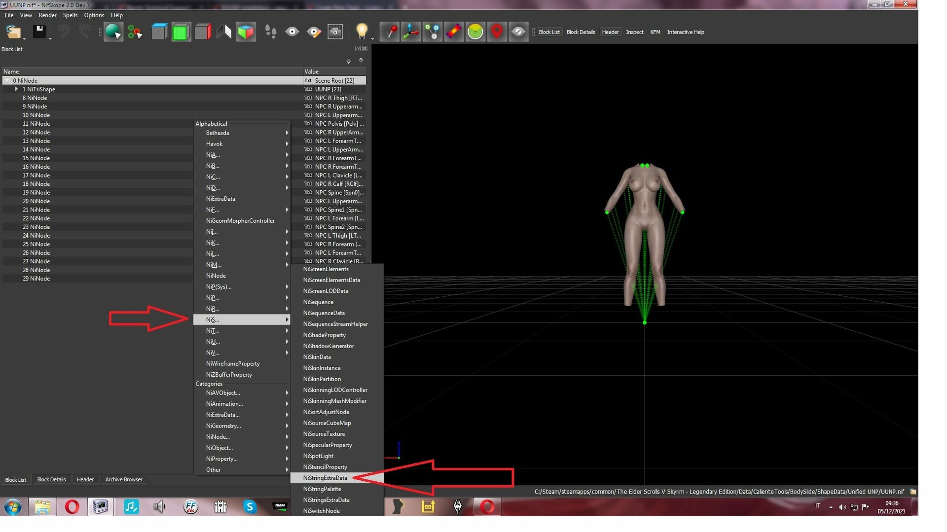Toggle the Show Nodes connector button
The image size is (947, 532).
(x=433, y=32)
